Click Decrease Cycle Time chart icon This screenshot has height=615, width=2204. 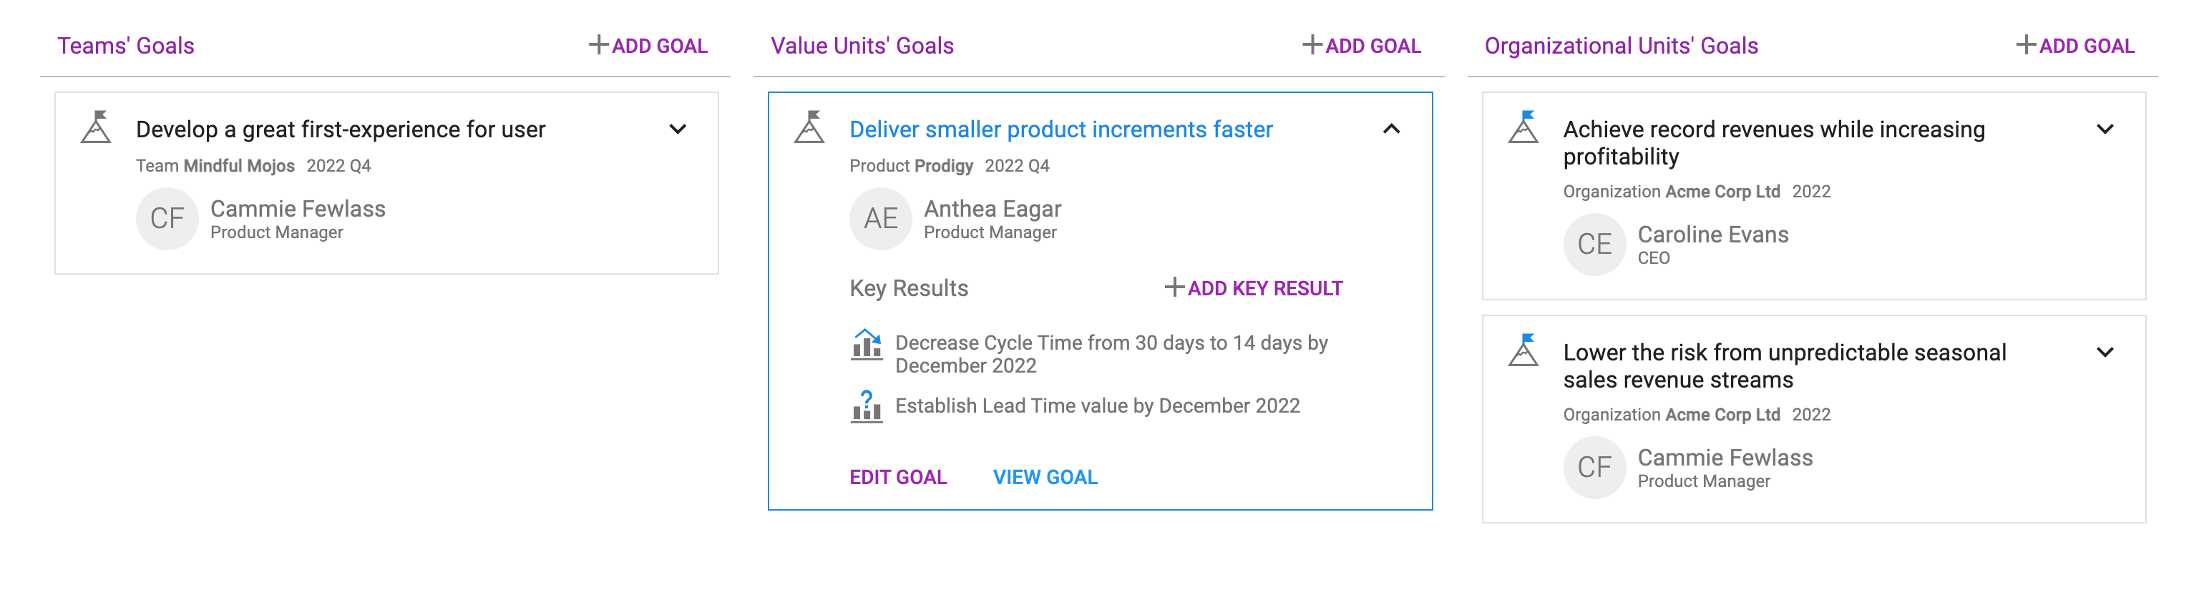pyautogui.click(x=866, y=345)
